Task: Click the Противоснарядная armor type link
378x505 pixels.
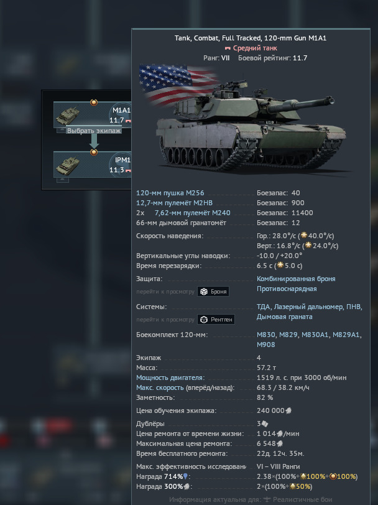Action: click(x=287, y=289)
